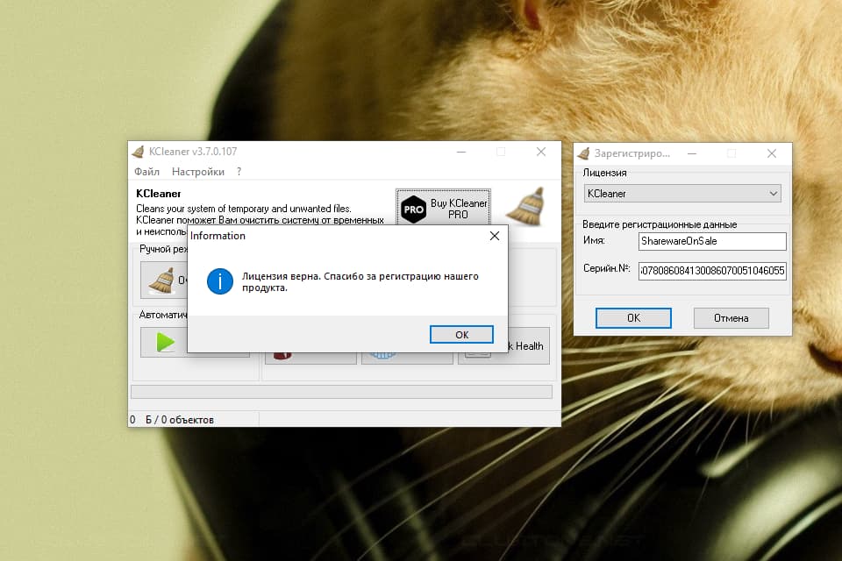Open the Настройки menu

click(x=198, y=172)
